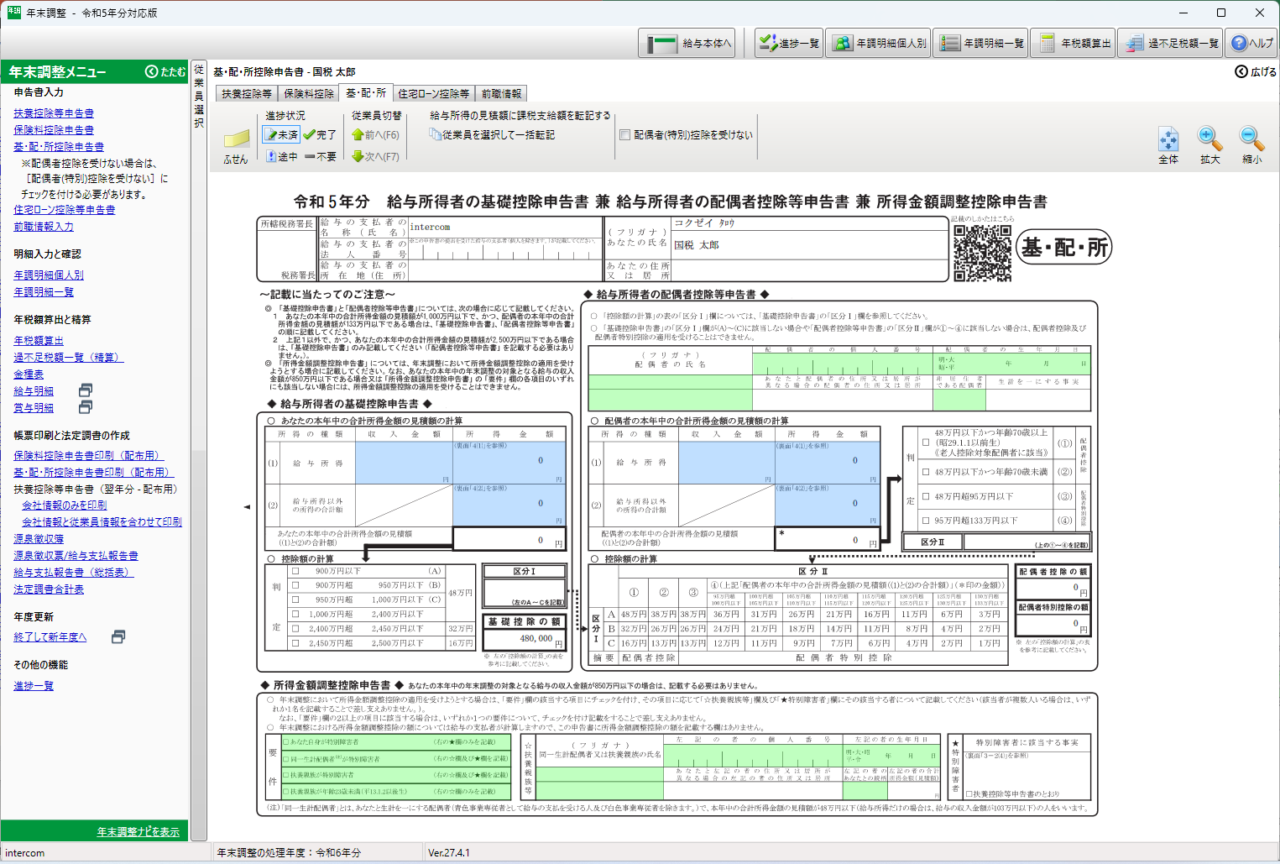Zoom in with the 拡大 magnifier icon
This screenshot has width=1280, height=864.
point(1209,141)
